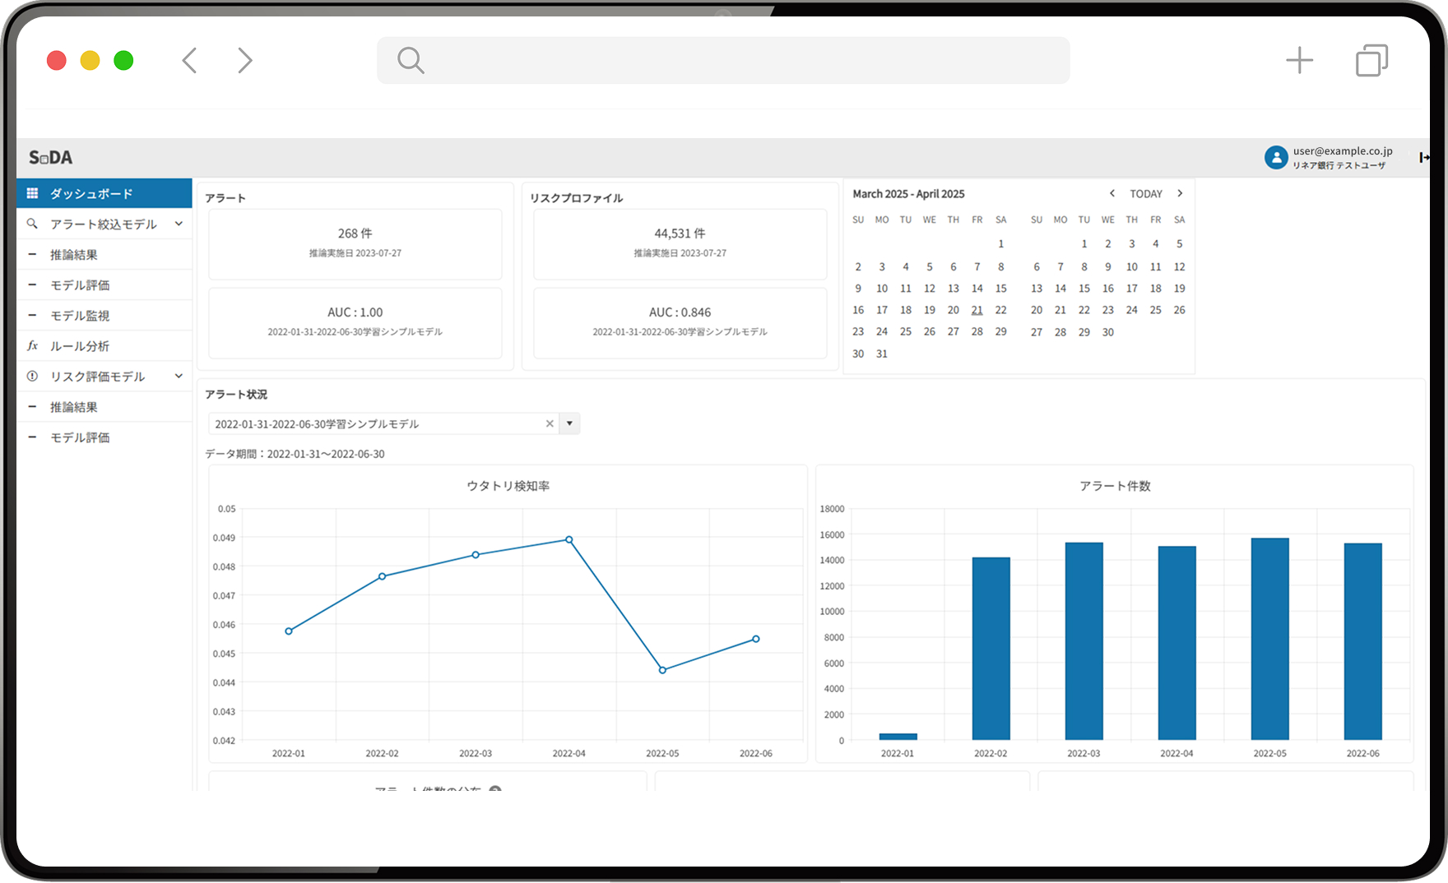The width and height of the screenshot is (1448, 883).
Task: Click the AUC : 0.846 risk profile card
Action: click(x=680, y=322)
